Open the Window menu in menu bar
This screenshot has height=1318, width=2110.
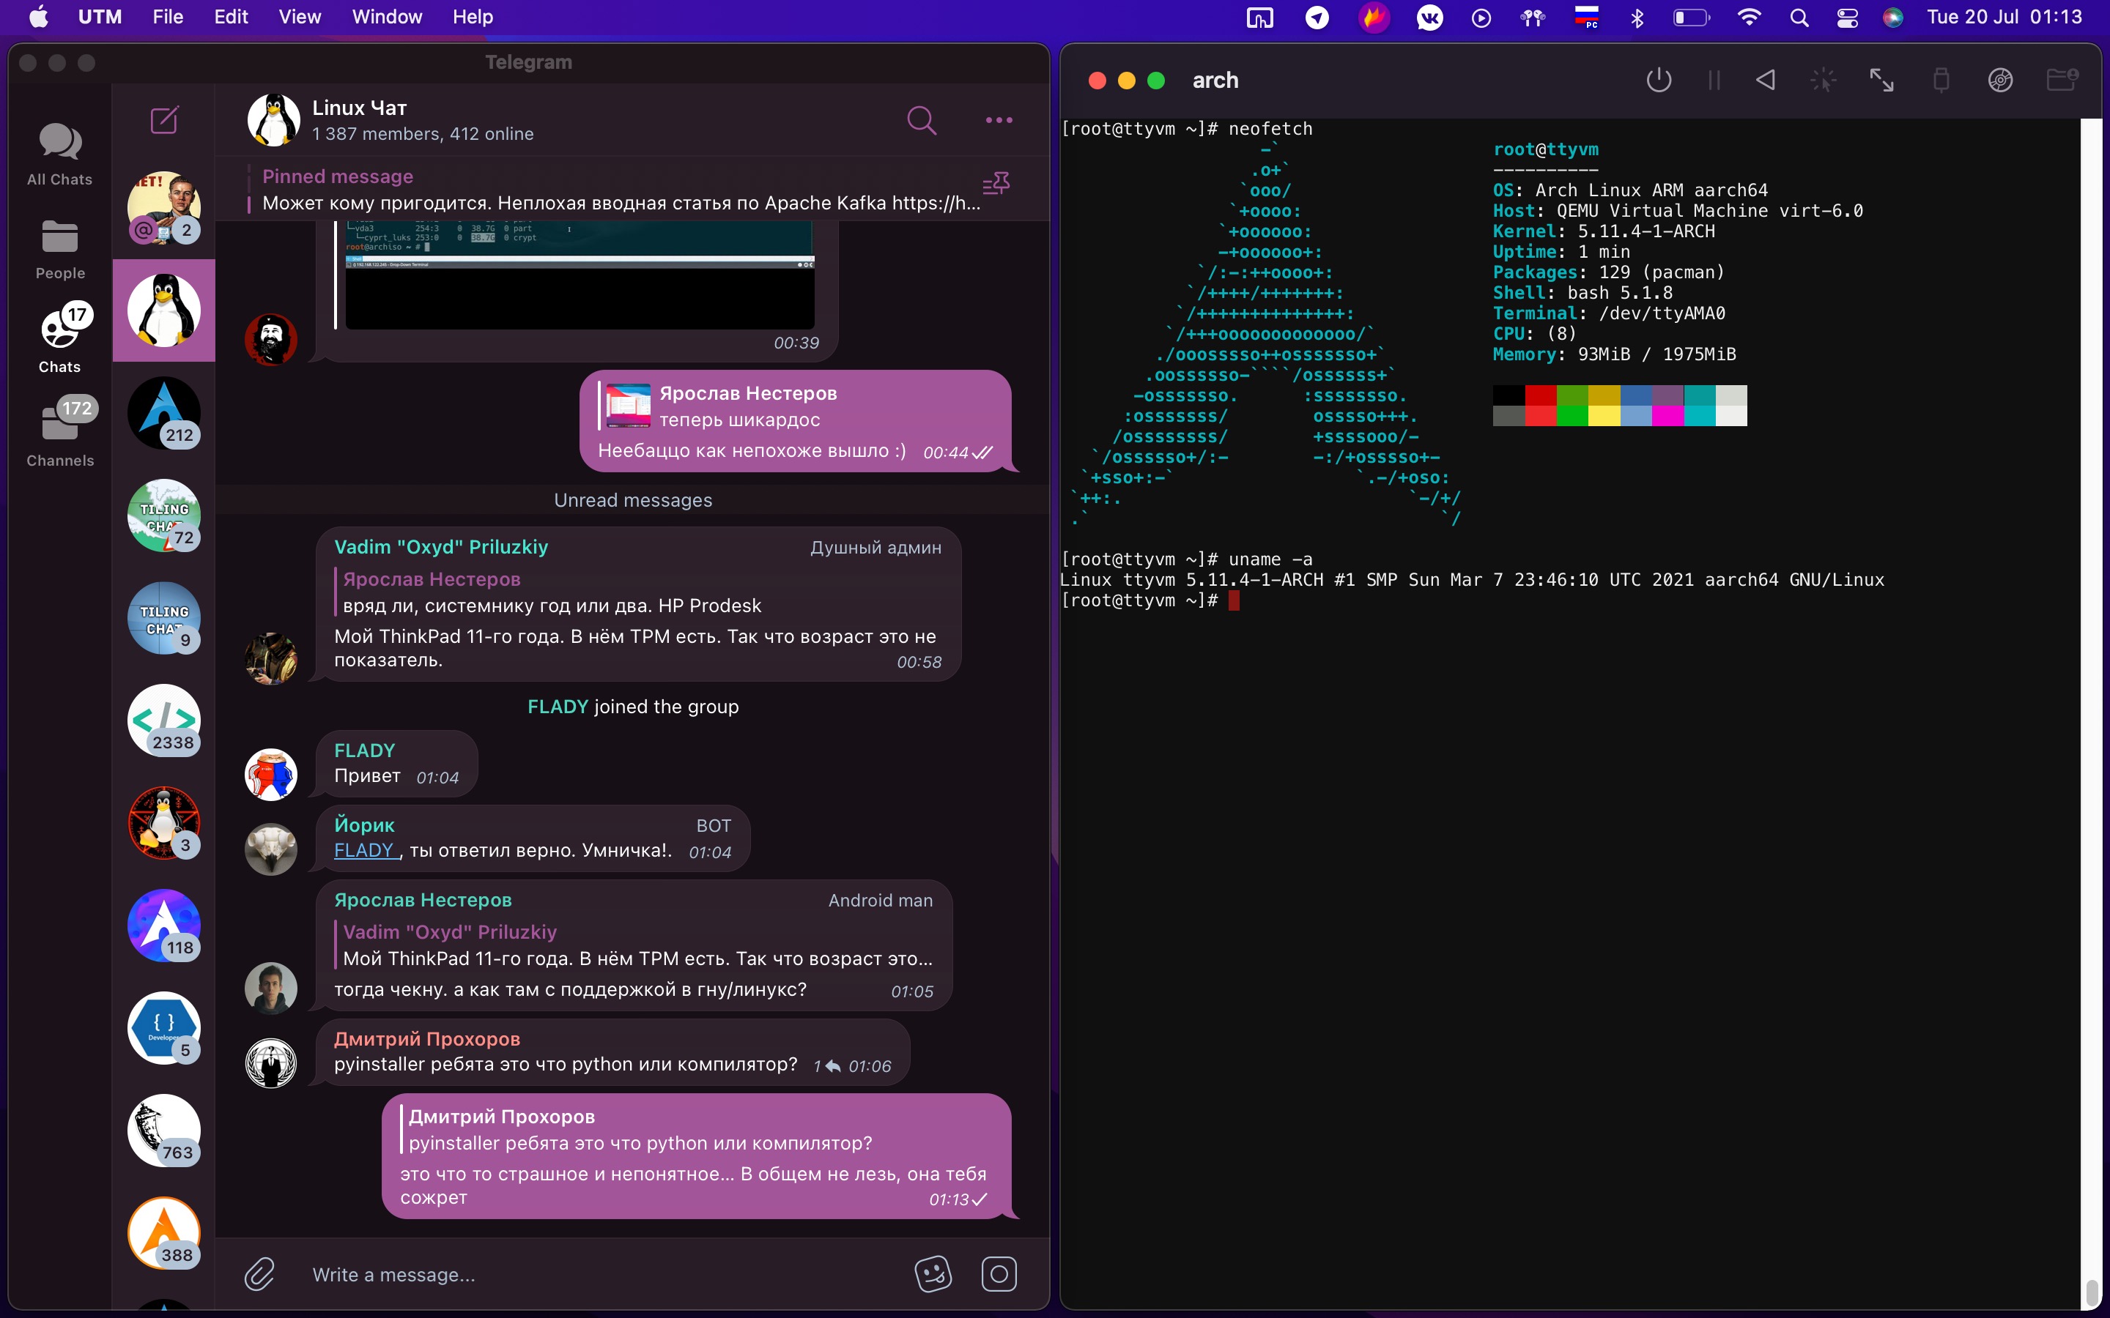pyautogui.click(x=386, y=17)
